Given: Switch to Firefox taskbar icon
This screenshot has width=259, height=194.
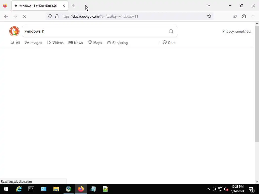Looking at the screenshot, I should (x=81, y=189).
